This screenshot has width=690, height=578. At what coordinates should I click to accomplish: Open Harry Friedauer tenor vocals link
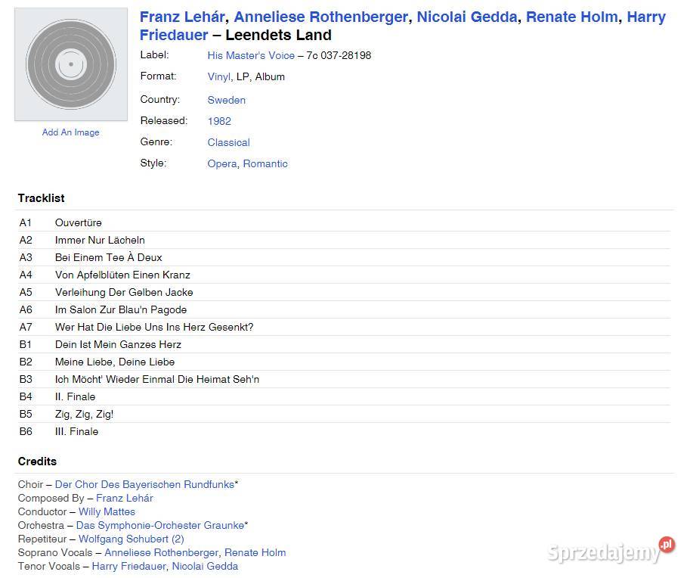point(129,567)
